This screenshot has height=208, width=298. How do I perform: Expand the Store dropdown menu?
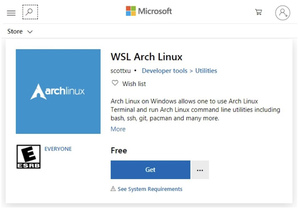click(x=20, y=31)
